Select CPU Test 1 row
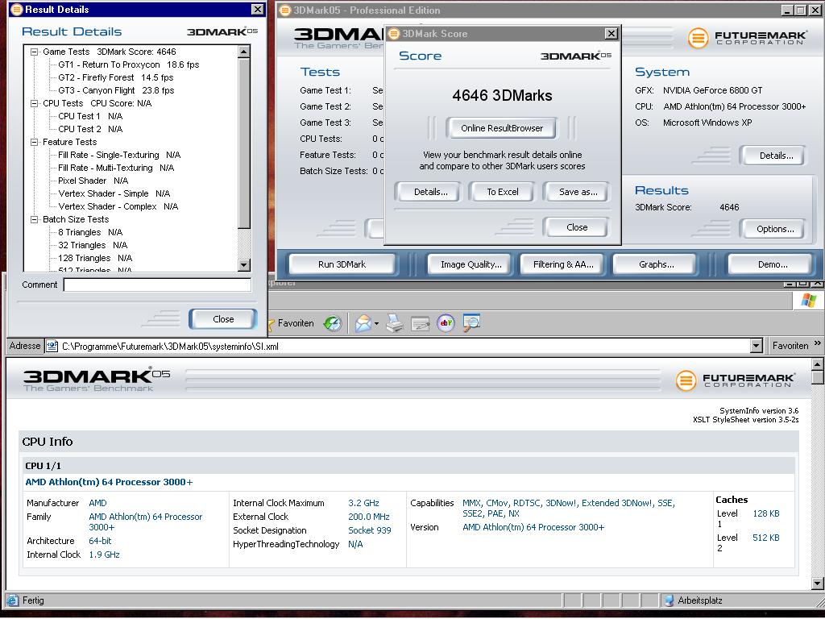 tap(90, 116)
